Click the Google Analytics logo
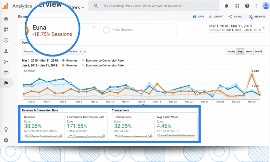270x162 pixels. [5, 6]
